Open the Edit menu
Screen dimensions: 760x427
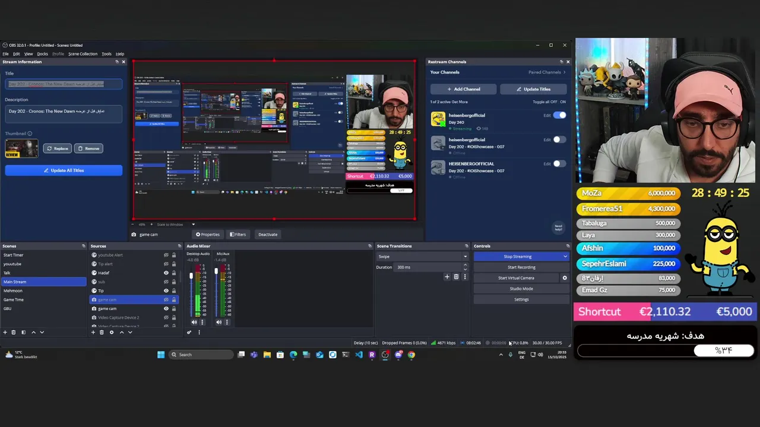(x=17, y=54)
